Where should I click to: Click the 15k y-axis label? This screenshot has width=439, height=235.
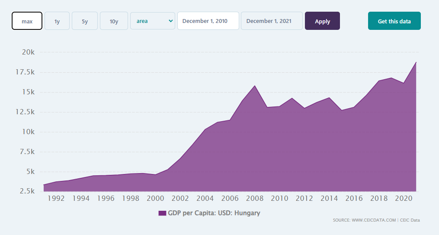point(28,92)
